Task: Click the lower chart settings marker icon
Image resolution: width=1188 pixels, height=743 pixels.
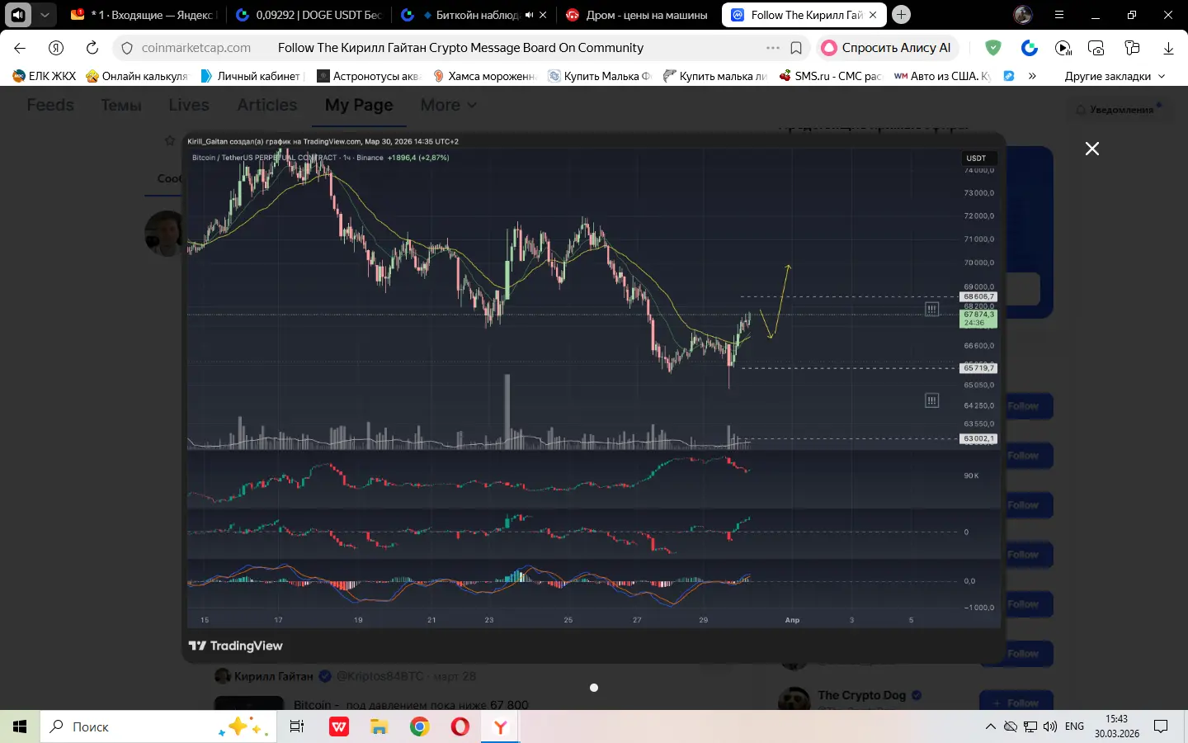Action: tap(931, 400)
